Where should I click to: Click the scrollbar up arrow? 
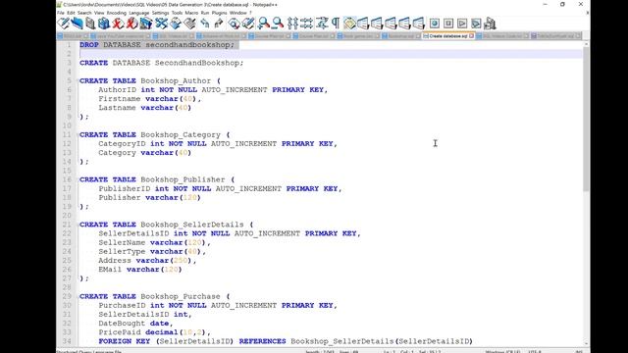tap(587, 43)
